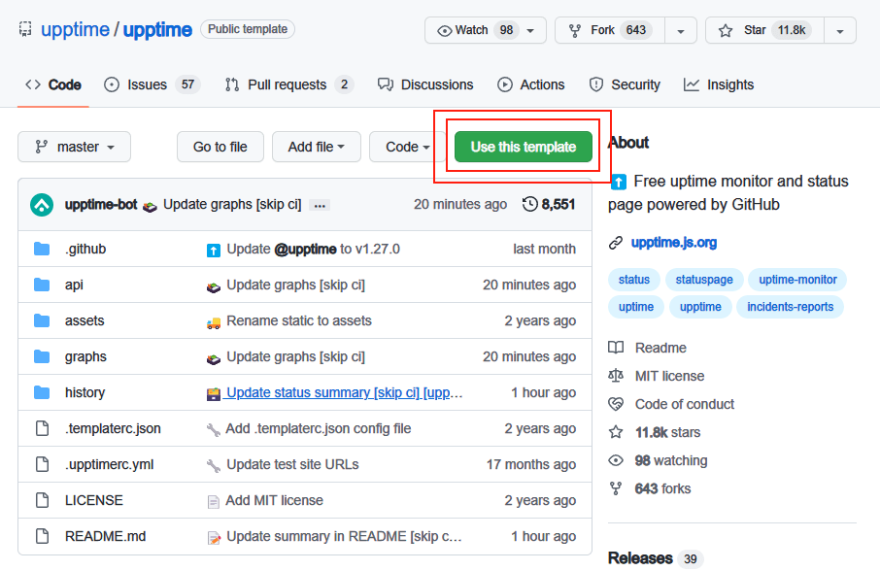The image size is (880, 571).
Task: Fork the upptime repository
Action: pyautogui.click(x=610, y=30)
